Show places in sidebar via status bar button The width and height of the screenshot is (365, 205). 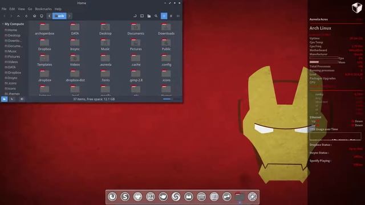[4, 99]
